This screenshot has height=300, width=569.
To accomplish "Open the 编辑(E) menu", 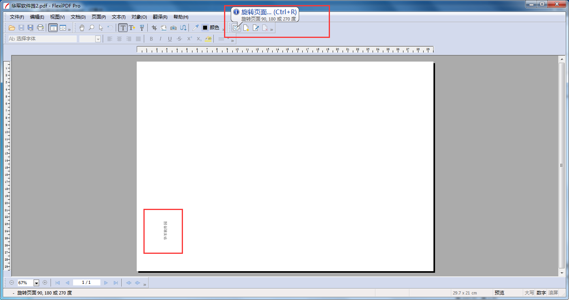I will tap(37, 17).
